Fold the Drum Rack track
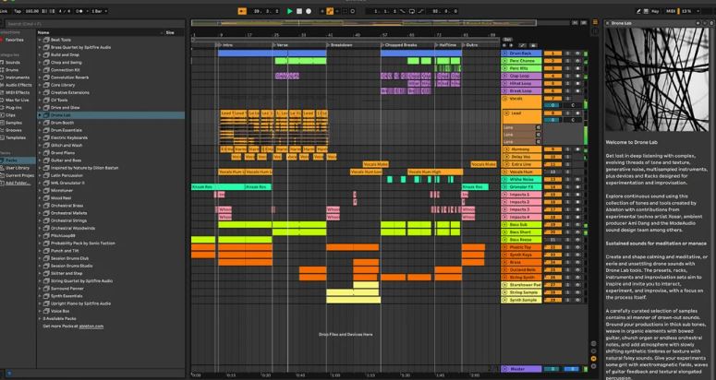Screen dimensions: 716x380 point(504,53)
